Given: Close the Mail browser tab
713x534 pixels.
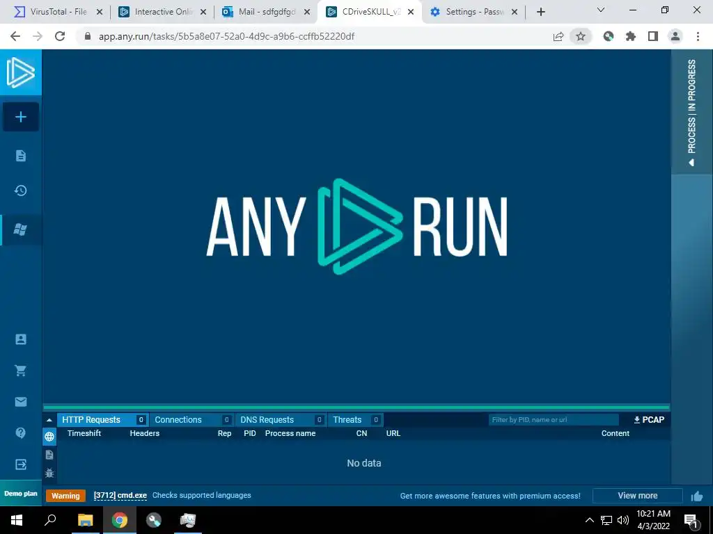Looking at the screenshot, I should point(307,13).
